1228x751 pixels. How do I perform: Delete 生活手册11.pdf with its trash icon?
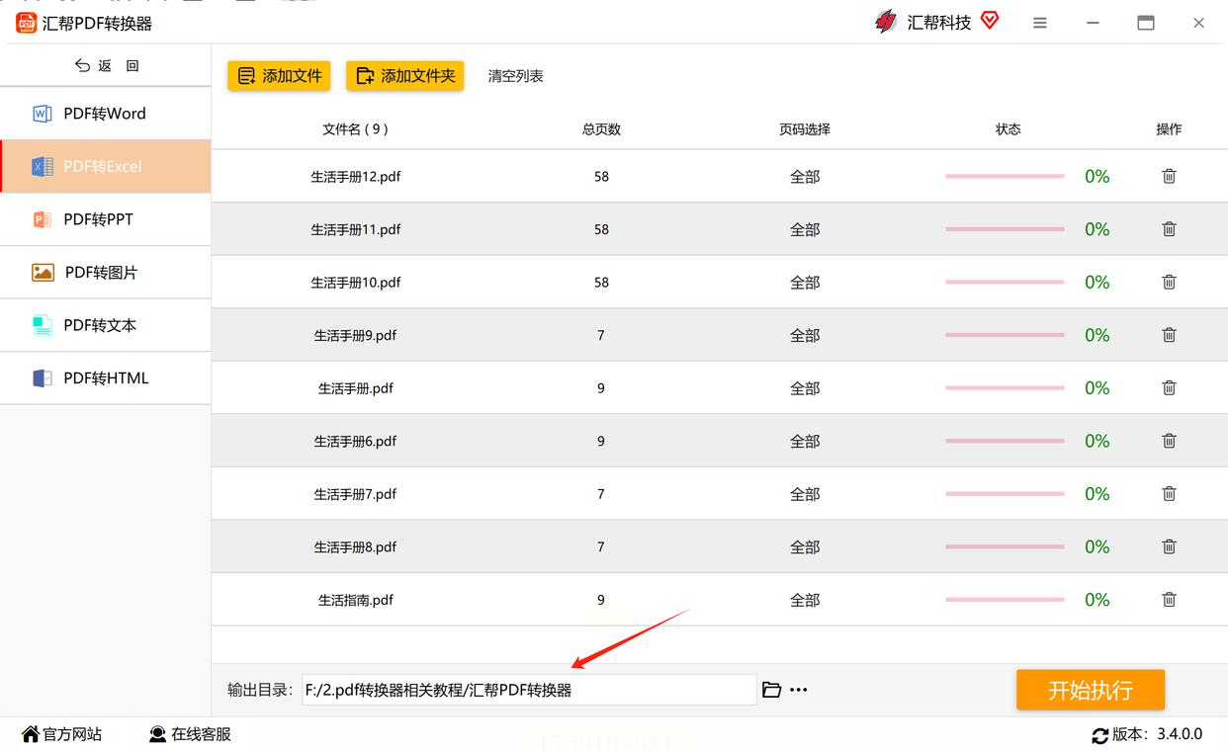pos(1169,229)
